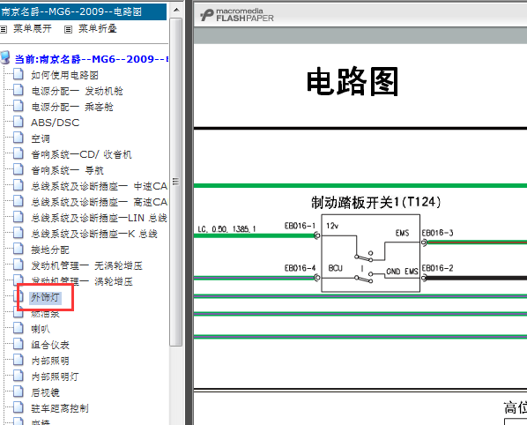This screenshot has height=425, width=527.
Task: Open 总线系统及诊断插座一 高速CAN entry
Action: [100, 202]
